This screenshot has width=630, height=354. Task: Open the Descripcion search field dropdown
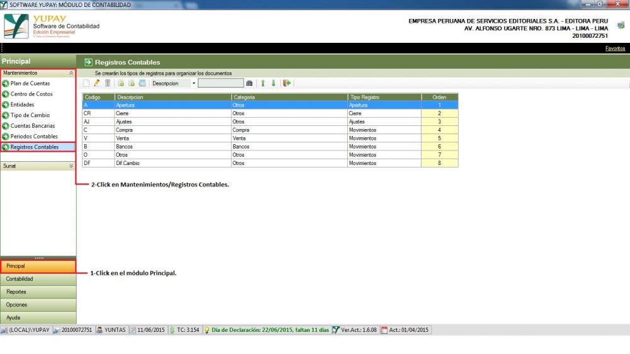(193, 83)
